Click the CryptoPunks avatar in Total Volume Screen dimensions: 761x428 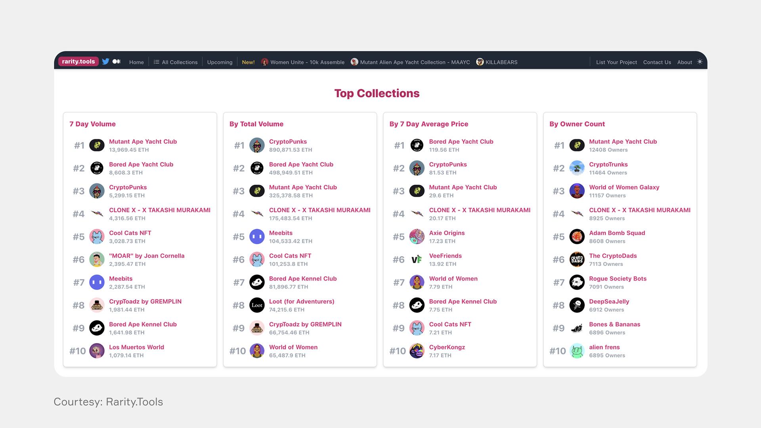tap(257, 145)
